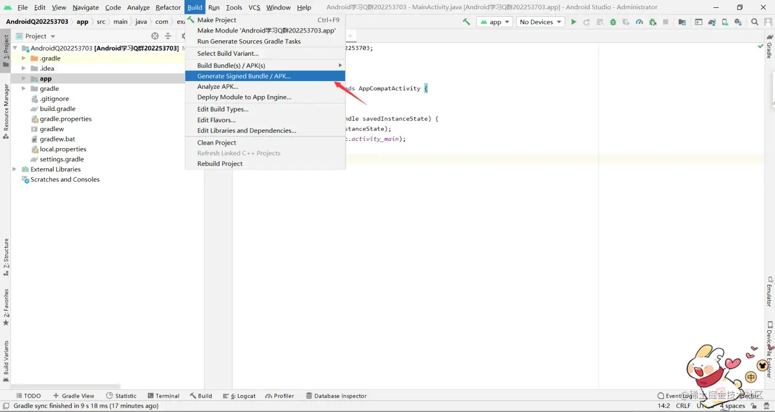Select local.properties file in tree

click(63, 149)
